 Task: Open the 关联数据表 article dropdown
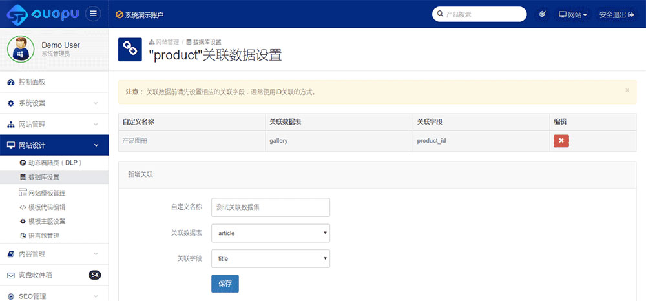coord(271,233)
